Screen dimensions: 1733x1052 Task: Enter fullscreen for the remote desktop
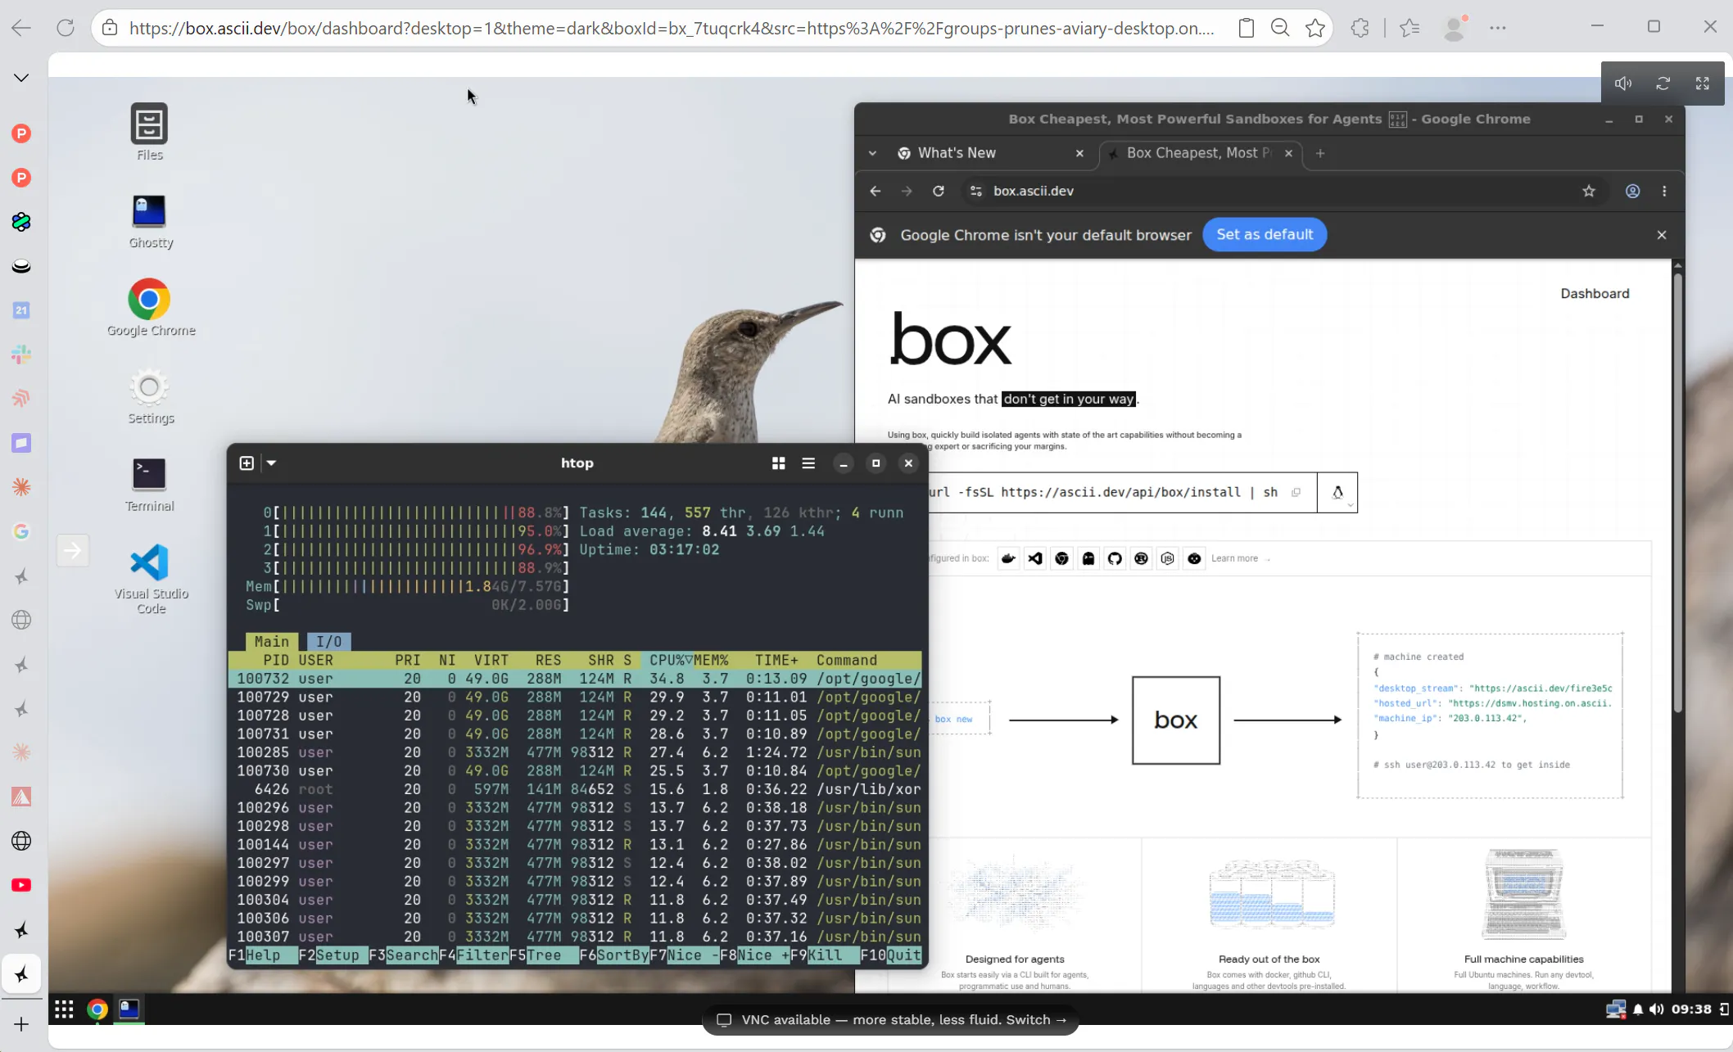[1703, 84]
